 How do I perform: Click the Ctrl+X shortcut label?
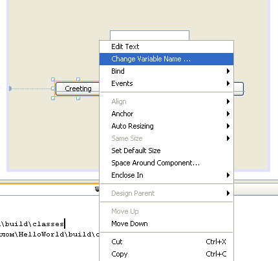(216, 242)
